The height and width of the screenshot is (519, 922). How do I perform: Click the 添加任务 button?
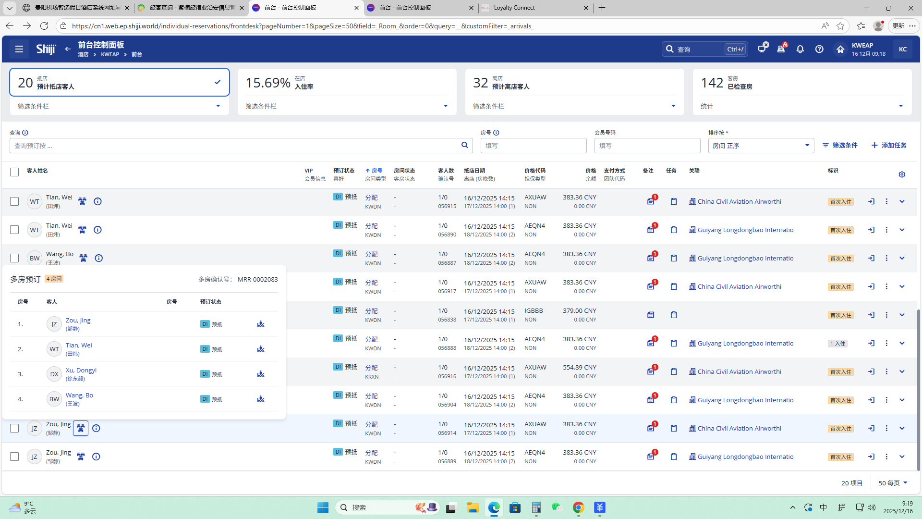point(889,145)
